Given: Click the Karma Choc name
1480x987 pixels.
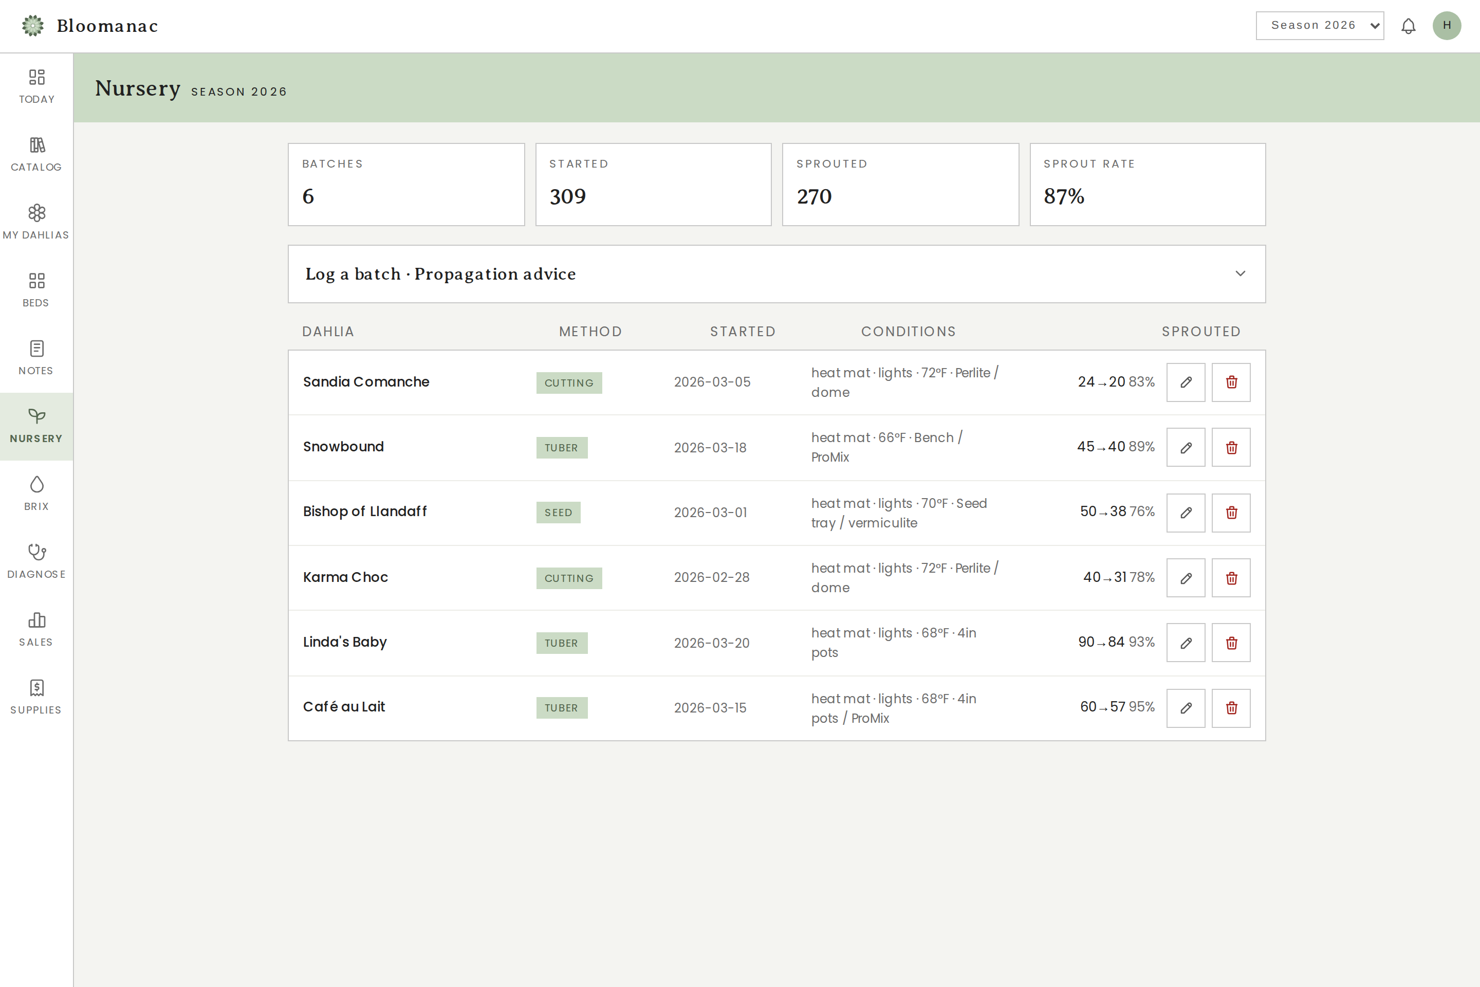Looking at the screenshot, I should 345,577.
